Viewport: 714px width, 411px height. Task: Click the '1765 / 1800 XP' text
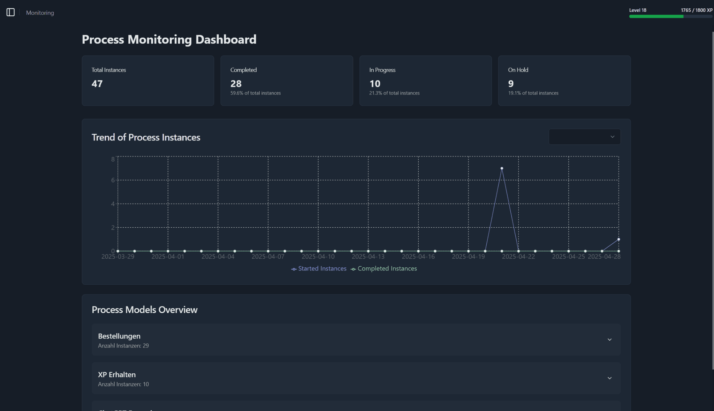(x=697, y=10)
